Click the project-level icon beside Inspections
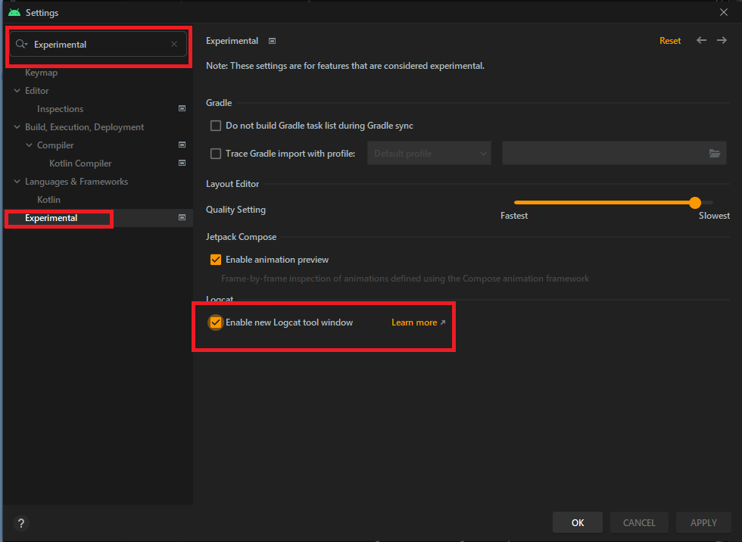 coord(182,108)
